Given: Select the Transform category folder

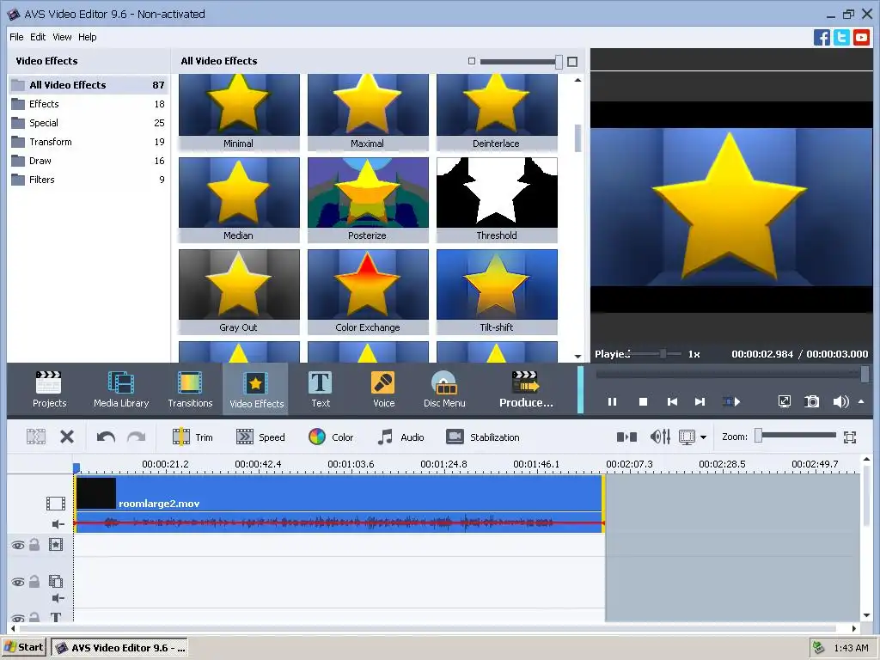Looking at the screenshot, I should tap(89, 142).
